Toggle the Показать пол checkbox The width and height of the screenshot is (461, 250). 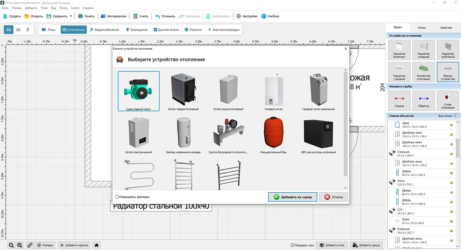[293, 245]
